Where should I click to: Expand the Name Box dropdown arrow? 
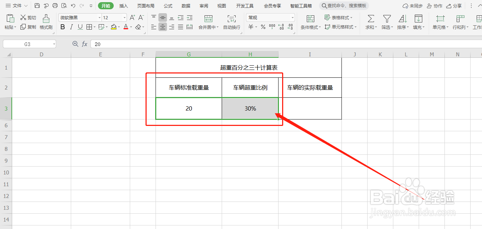tap(54, 44)
